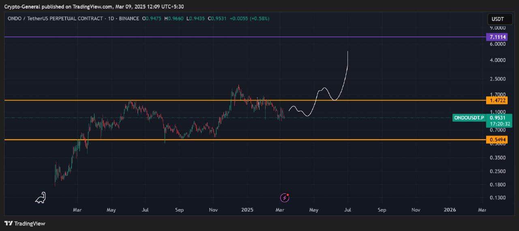Click the ONDOUSDT.P symbol tag
This screenshot has width=519, height=231.
(469, 118)
